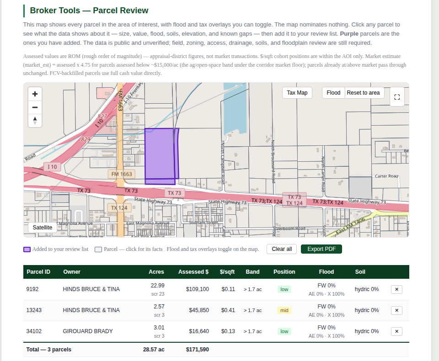Click parcel ID 34102 cell
439x361 pixels.
pyautogui.click(x=34, y=331)
